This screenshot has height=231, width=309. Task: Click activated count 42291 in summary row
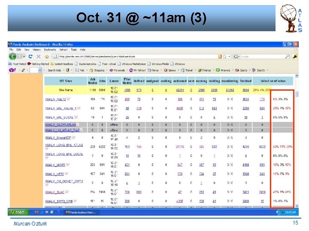coord(180,90)
